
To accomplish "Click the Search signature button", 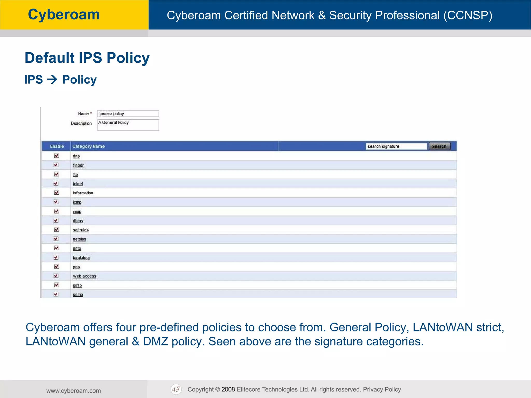I will coord(440,146).
